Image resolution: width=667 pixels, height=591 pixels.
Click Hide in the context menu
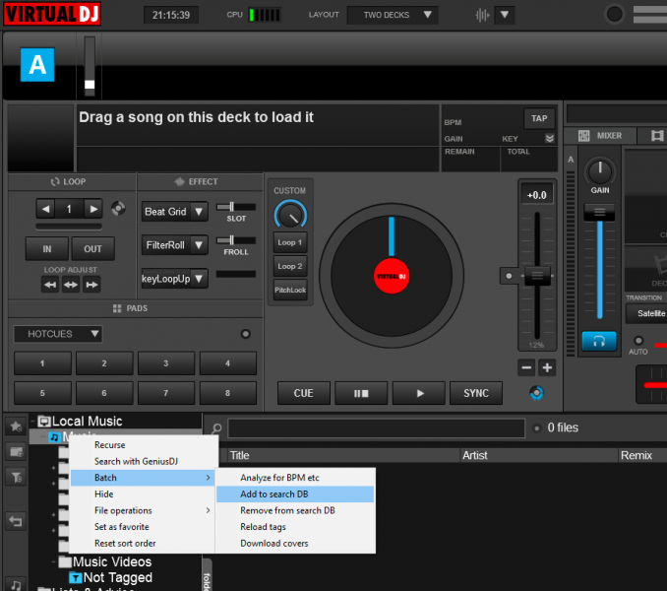tap(143, 493)
